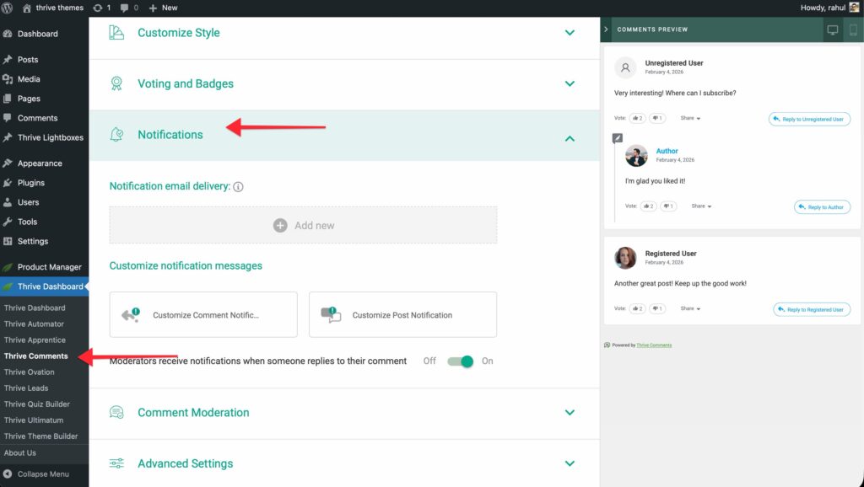Viewport: 864px width, 487px height.
Task: Open the updates icon in admin bar
Action: pyautogui.click(x=101, y=8)
